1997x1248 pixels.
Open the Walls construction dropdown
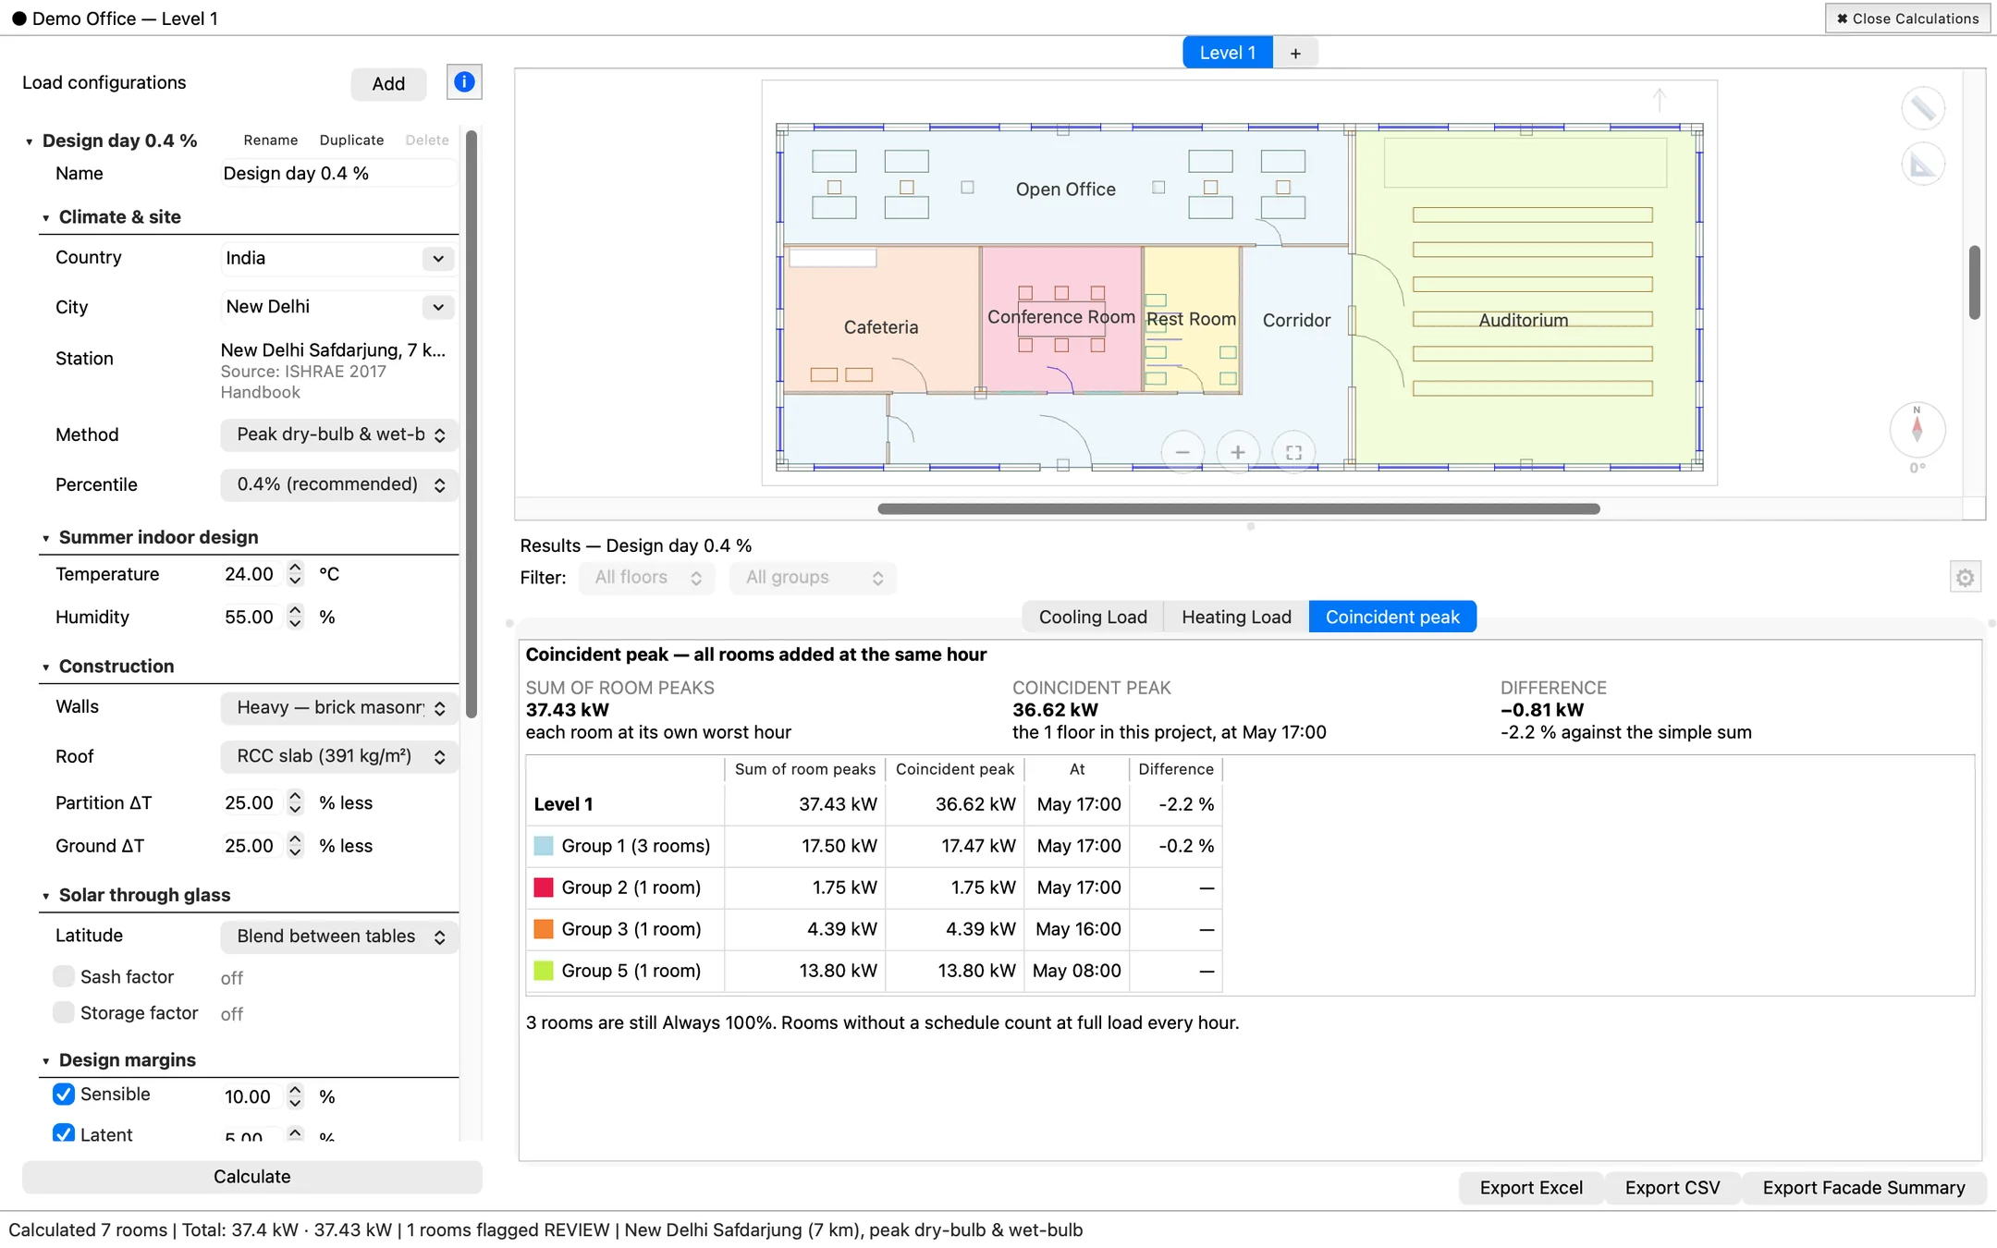pos(339,707)
